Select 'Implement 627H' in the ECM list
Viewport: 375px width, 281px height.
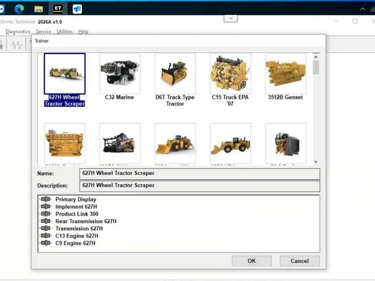pyautogui.click(x=76, y=206)
